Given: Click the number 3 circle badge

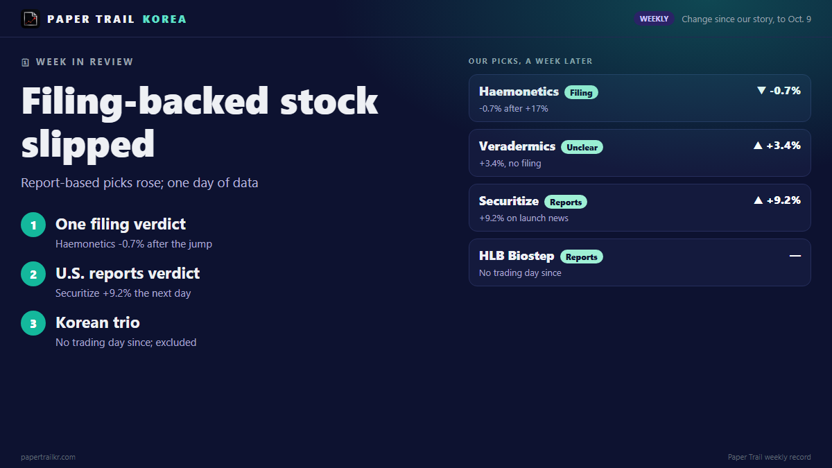Looking at the screenshot, I should pos(33,323).
